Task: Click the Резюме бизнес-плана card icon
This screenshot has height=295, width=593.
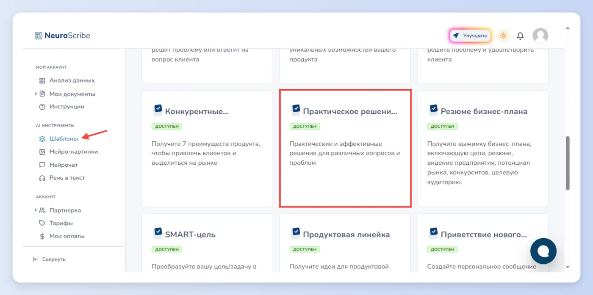Action: point(433,110)
